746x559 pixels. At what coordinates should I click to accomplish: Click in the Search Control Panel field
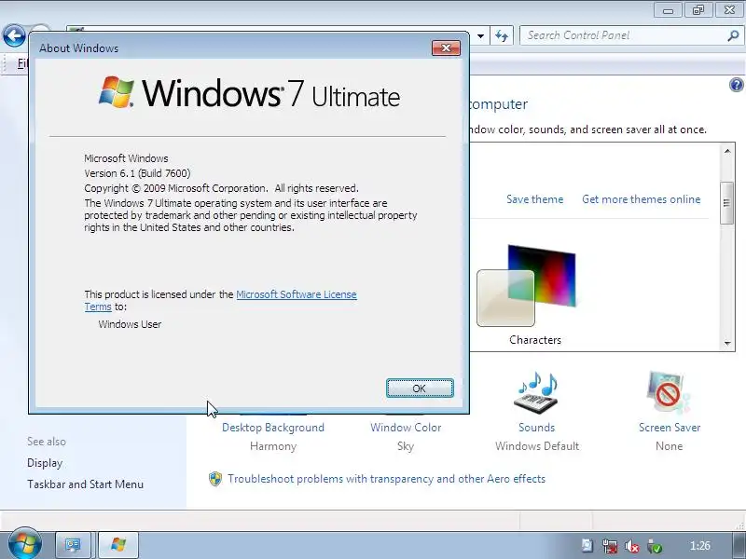tap(623, 35)
